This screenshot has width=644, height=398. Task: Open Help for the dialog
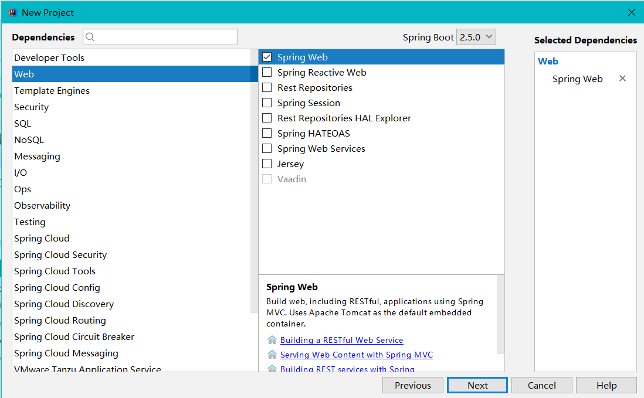606,385
